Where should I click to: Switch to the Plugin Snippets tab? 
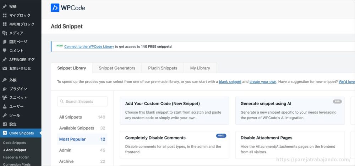pos(163,68)
